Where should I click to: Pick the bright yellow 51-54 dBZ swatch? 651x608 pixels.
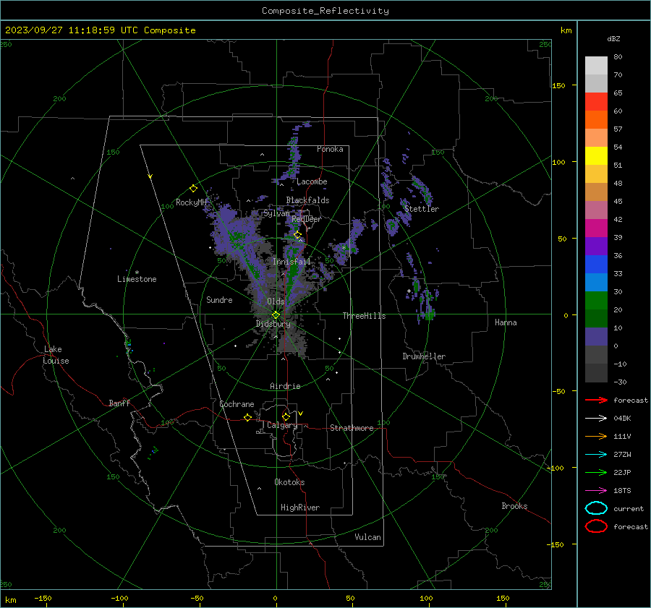tap(596, 155)
